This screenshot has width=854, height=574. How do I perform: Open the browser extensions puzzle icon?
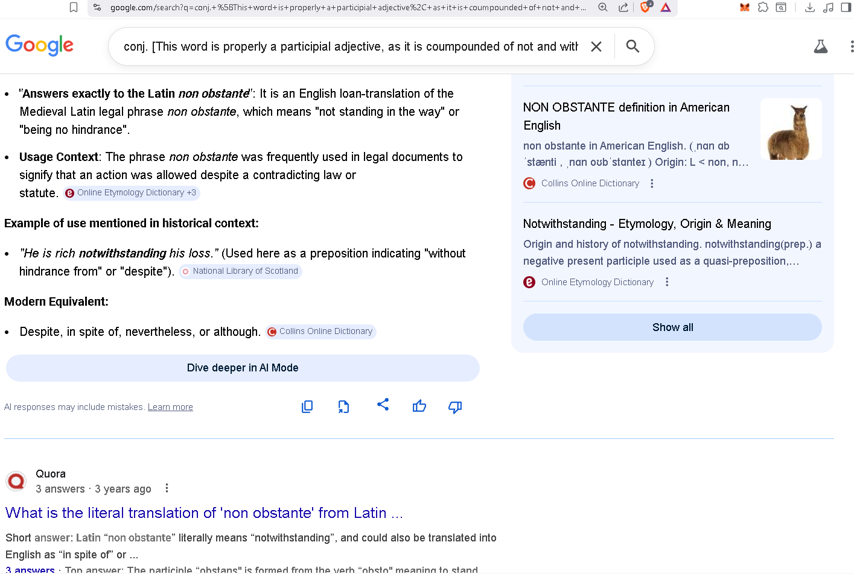(x=763, y=7)
